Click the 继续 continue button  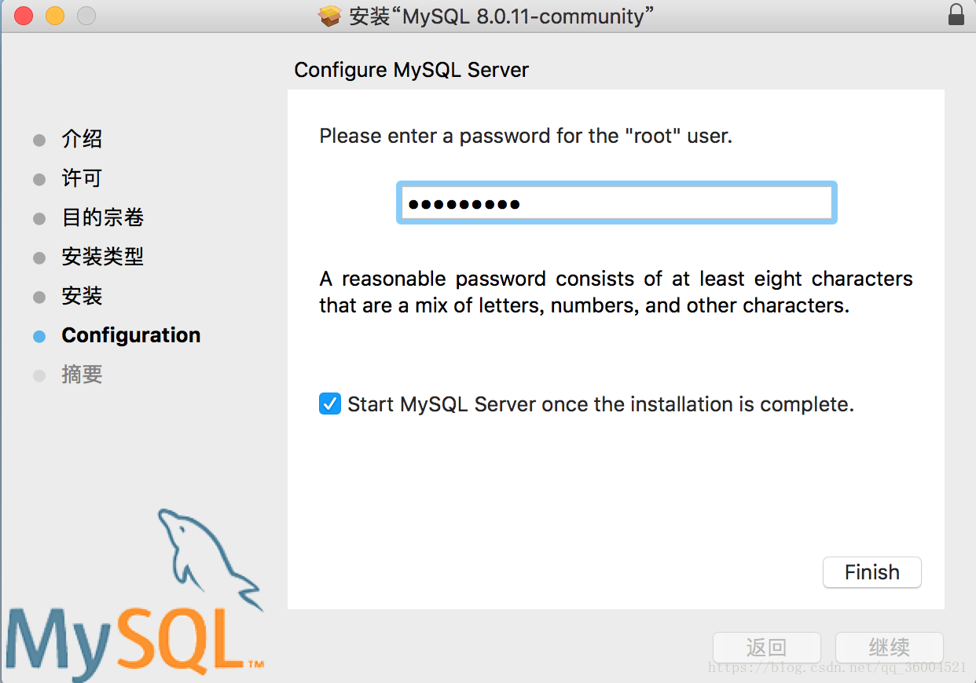(x=890, y=648)
